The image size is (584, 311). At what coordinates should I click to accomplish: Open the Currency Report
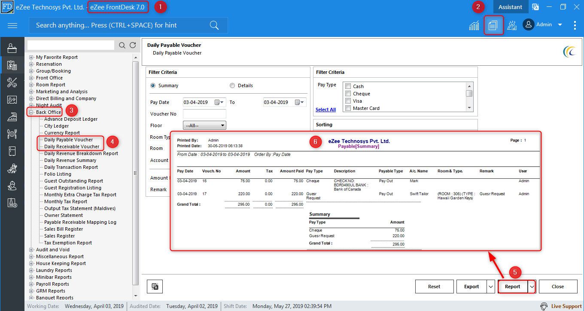point(62,133)
